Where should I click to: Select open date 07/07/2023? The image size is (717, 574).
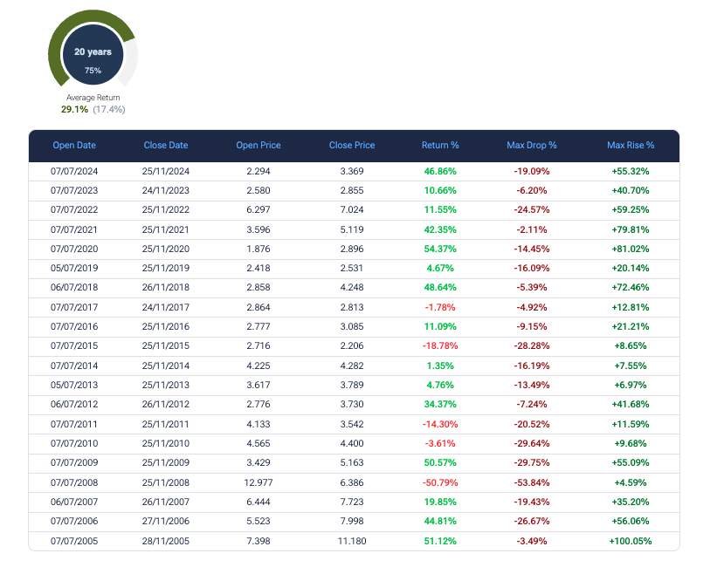pyautogui.click(x=74, y=190)
